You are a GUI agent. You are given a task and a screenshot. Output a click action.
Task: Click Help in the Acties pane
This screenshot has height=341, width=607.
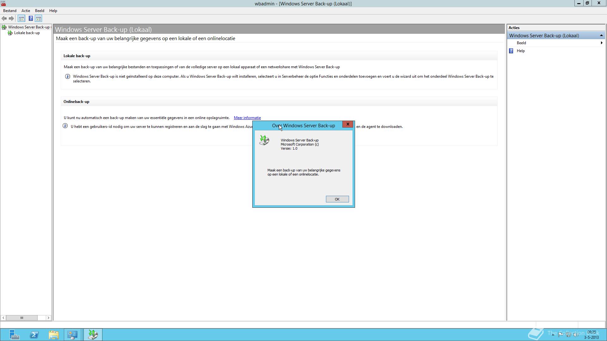pos(521,51)
